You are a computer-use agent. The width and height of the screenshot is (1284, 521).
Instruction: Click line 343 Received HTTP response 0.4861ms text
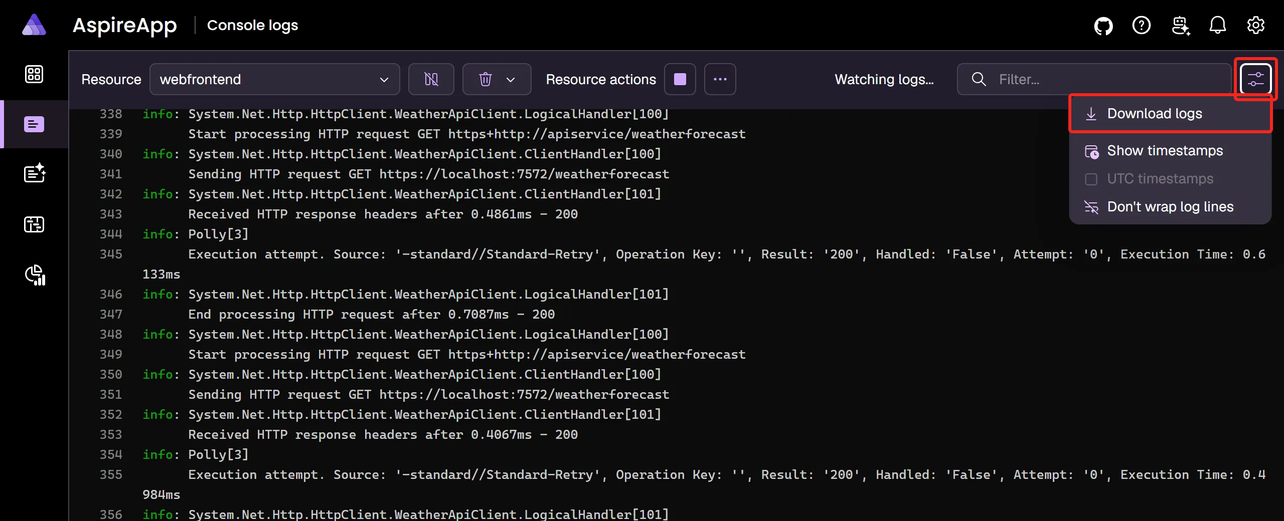(383, 214)
